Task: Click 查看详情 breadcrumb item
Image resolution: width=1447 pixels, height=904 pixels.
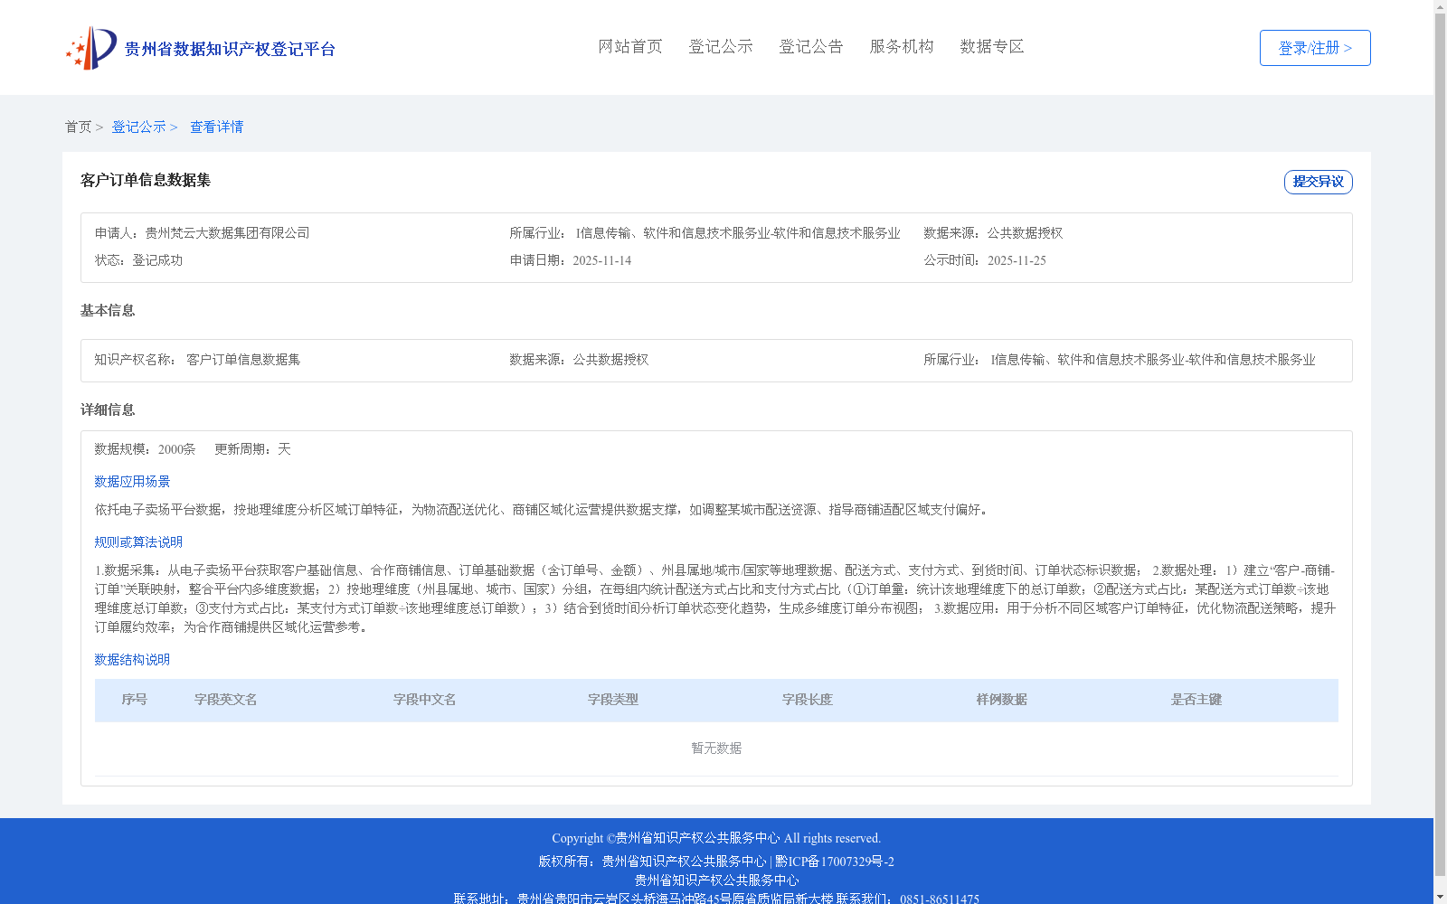Action: point(216,127)
